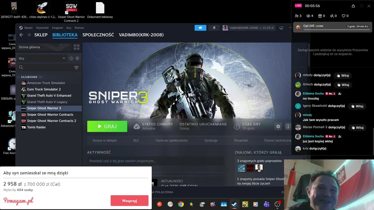Welcome Igory Skawinski with Witaj button
The width and height of the screenshot is (374, 210).
coord(357,106)
